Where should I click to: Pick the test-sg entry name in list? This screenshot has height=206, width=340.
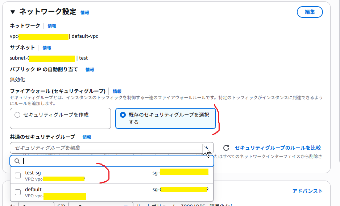[x=33, y=173]
